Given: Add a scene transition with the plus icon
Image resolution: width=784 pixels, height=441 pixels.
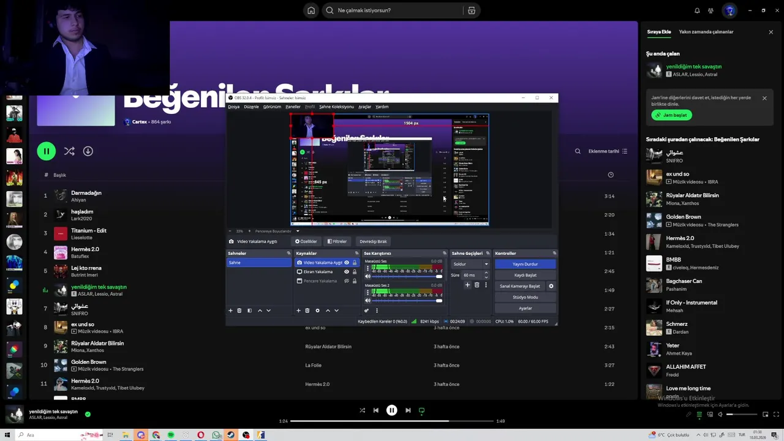Looking at the screenshot, I should click(467, 285).
